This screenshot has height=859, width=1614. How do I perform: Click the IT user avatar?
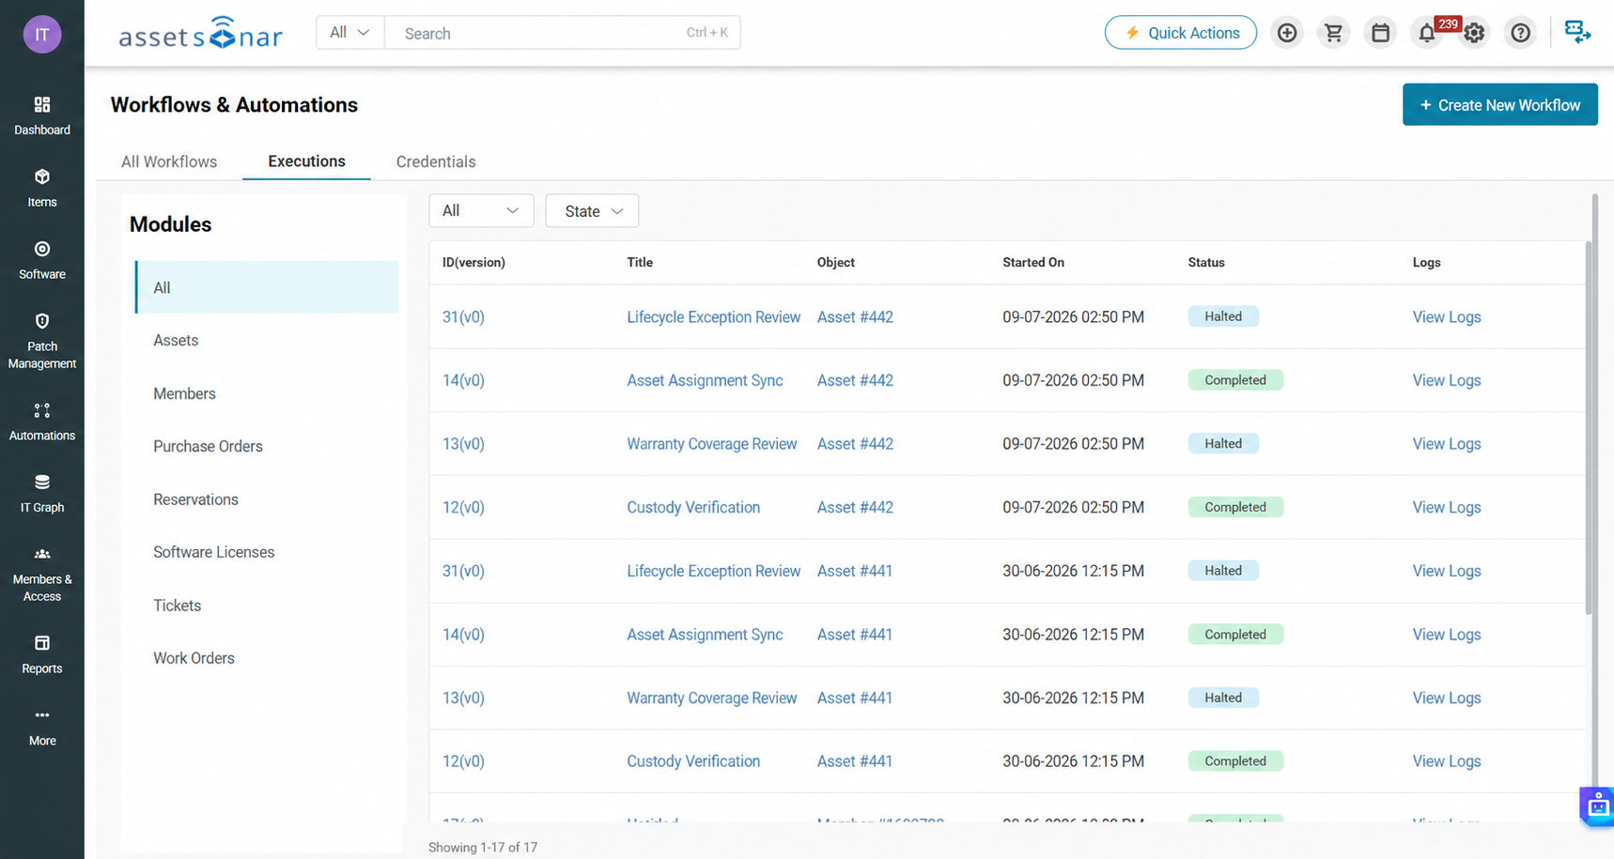pos(41,35)
